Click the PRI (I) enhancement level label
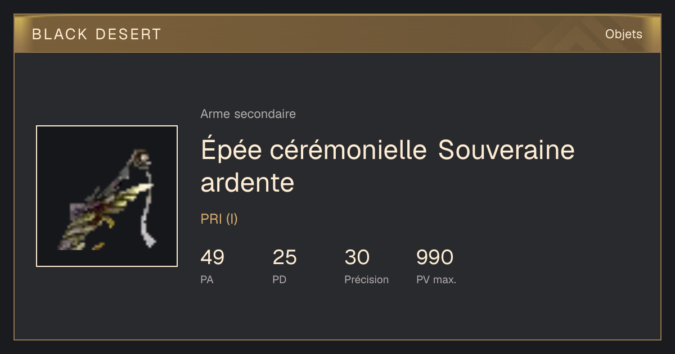The height and width of the screenshot is (354, 675). click(219, 219)
